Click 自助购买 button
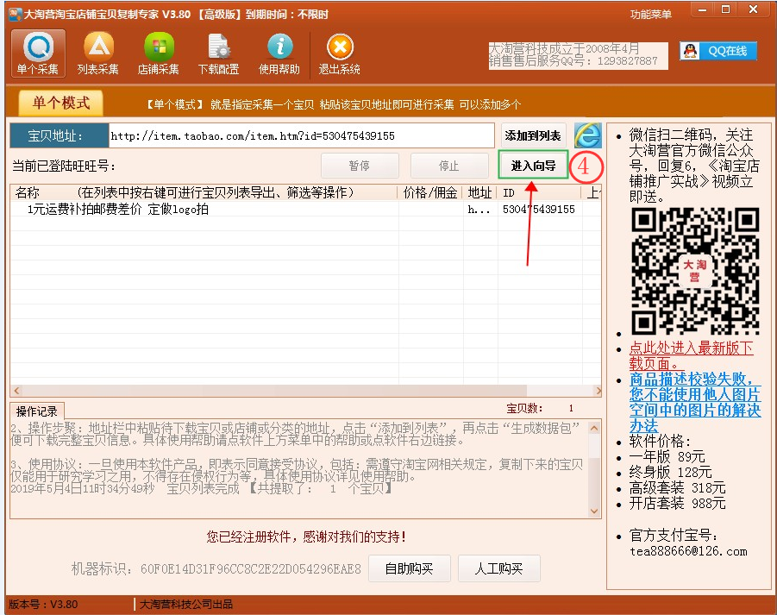Image resolution: width=777 pixels, height=615 pixels. coord(410,568)
